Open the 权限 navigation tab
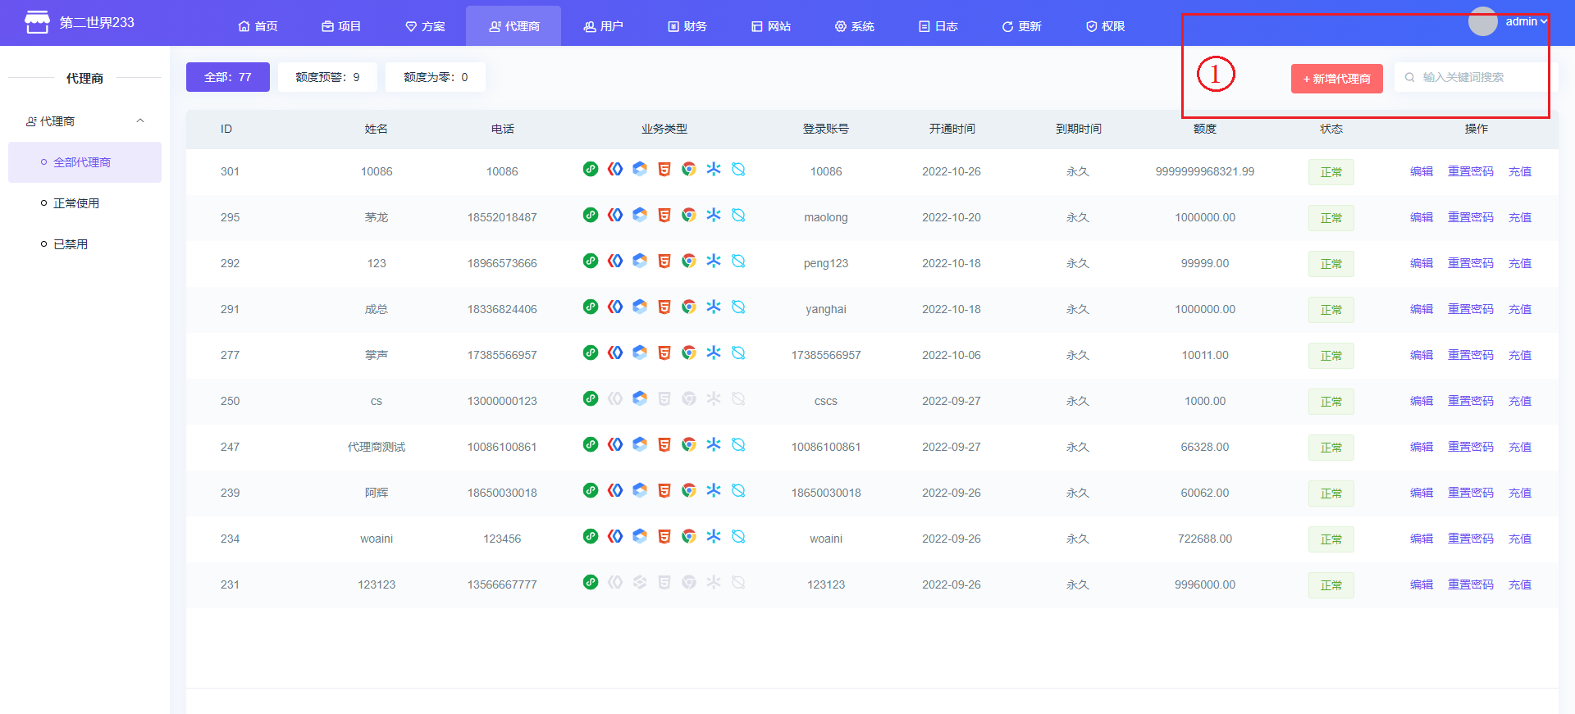This screenshot has width=1575, height=714. point(1105,26)
